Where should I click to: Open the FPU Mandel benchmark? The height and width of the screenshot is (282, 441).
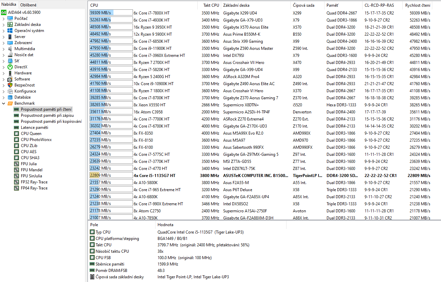31,170
